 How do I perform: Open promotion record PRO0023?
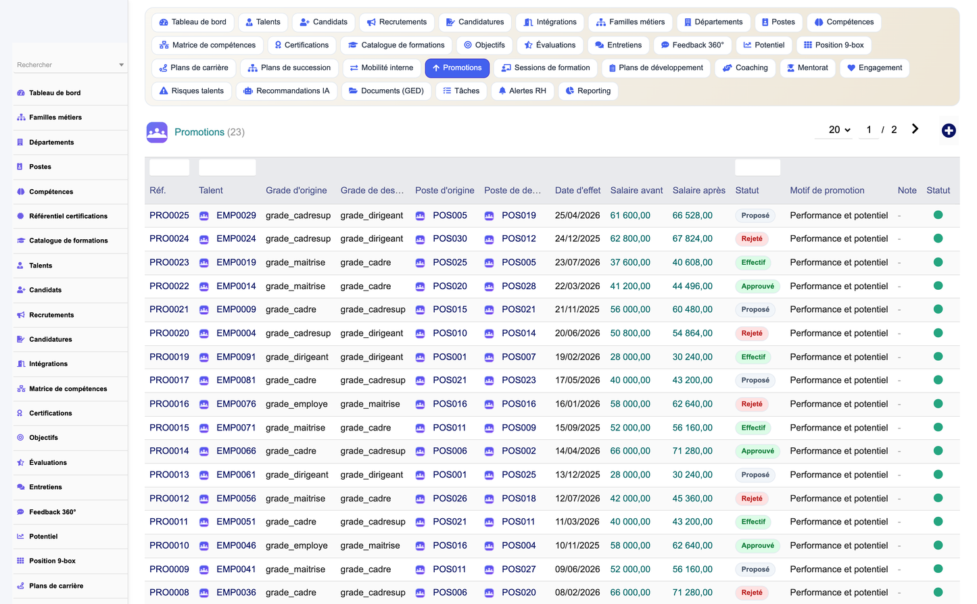pyautogui.click(x=169, y=262)
